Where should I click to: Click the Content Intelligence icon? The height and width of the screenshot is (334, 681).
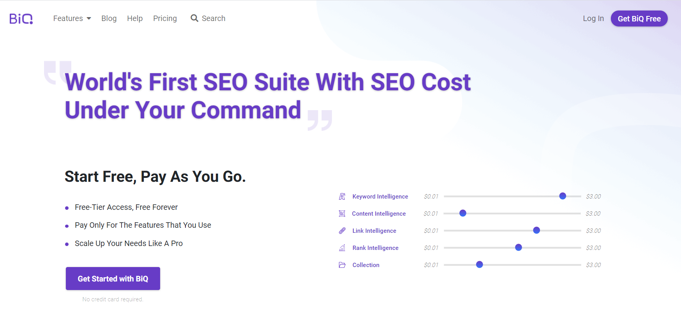tap(342, 213)
